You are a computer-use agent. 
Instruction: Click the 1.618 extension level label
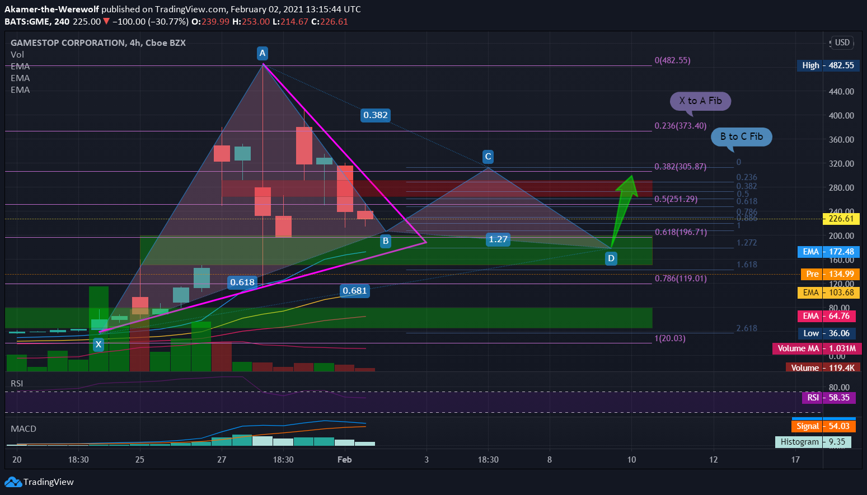point(747,265)
